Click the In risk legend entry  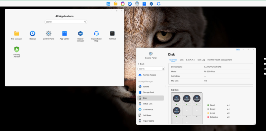[218, 113]
